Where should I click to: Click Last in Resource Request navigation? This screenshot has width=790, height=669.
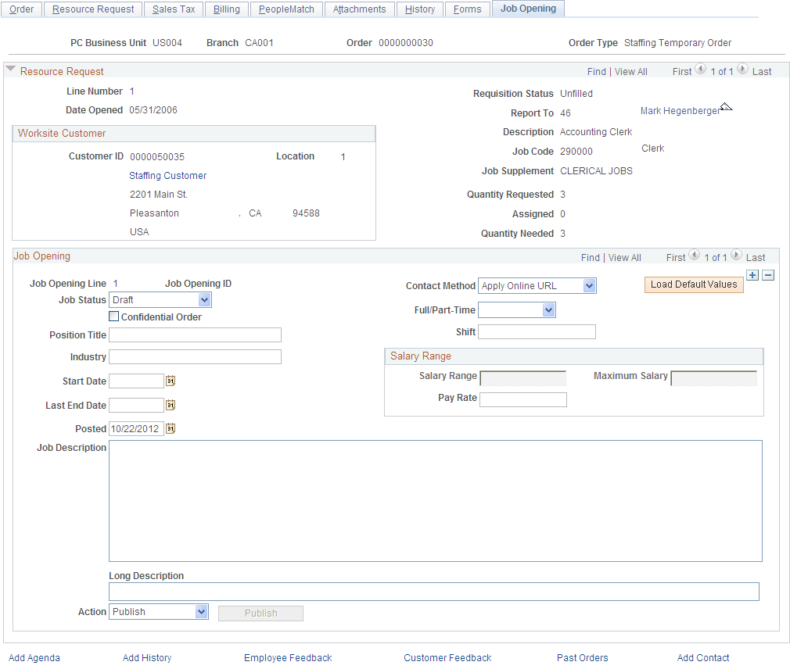tap(762, 71)
